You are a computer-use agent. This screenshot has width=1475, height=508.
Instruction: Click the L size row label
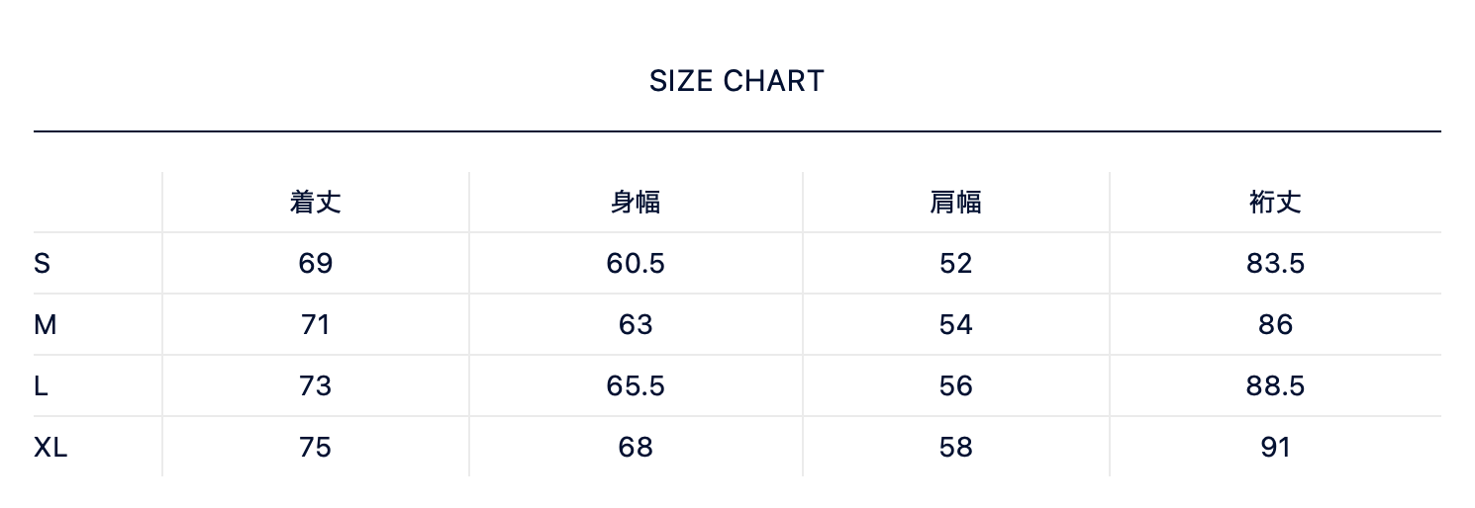[41, 386]
